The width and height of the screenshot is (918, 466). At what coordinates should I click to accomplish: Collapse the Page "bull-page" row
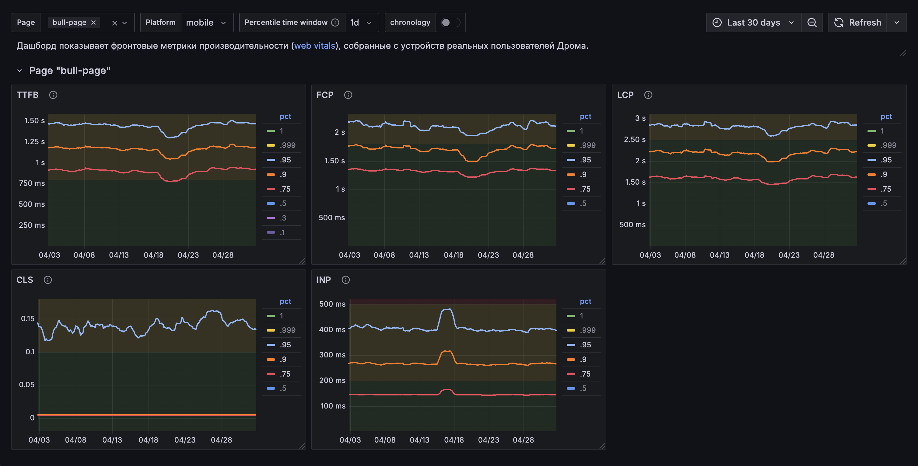19,71
